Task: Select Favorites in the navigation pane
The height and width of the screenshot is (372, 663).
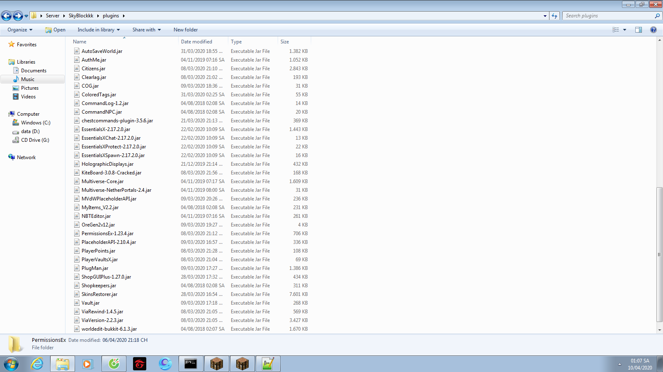Action: coord(27,45)
